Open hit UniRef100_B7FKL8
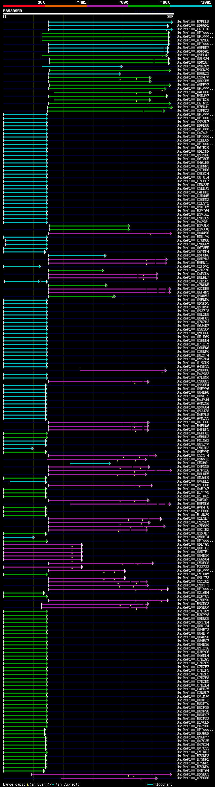This screenshot has width=215, height=787. click(x=193, y=22)
